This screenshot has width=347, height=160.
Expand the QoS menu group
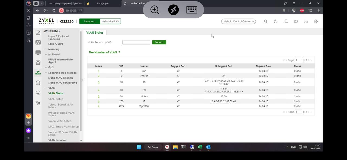46,67
